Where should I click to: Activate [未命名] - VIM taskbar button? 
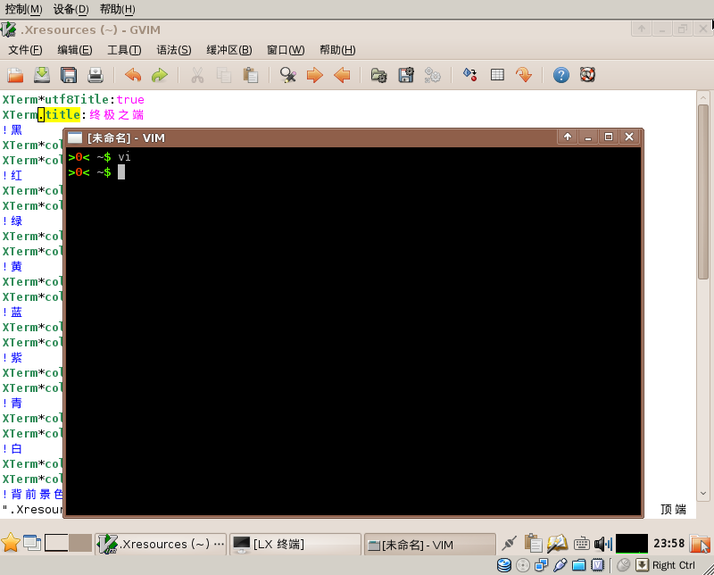(430, 544)
